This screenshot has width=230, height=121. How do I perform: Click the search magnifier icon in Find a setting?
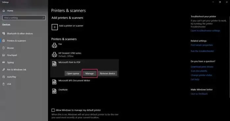pos(43,18)
